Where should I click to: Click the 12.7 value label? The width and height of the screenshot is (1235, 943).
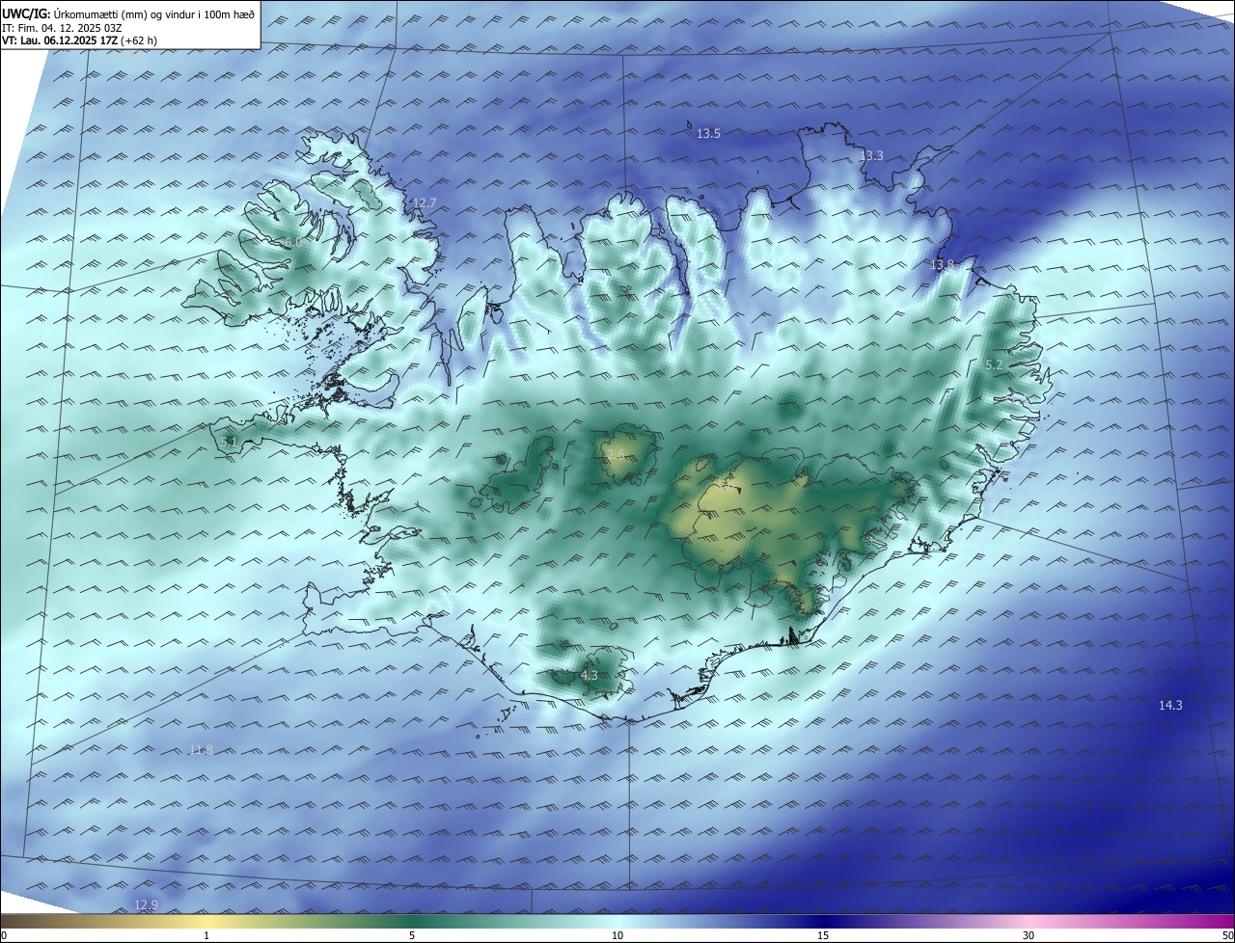pyautogui.click(x=425, y=203)
